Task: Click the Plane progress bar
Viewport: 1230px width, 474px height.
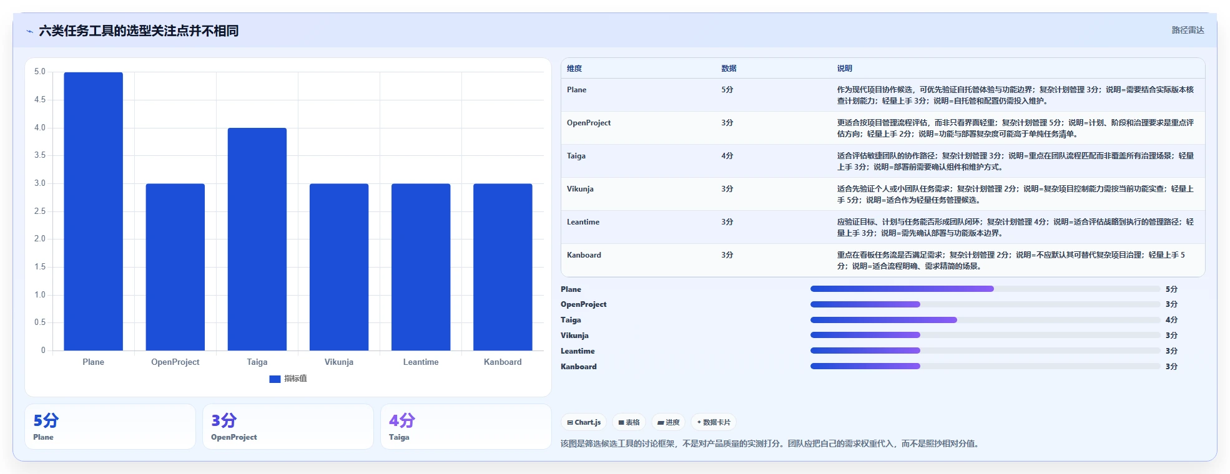Action: (x=985, y=289)
